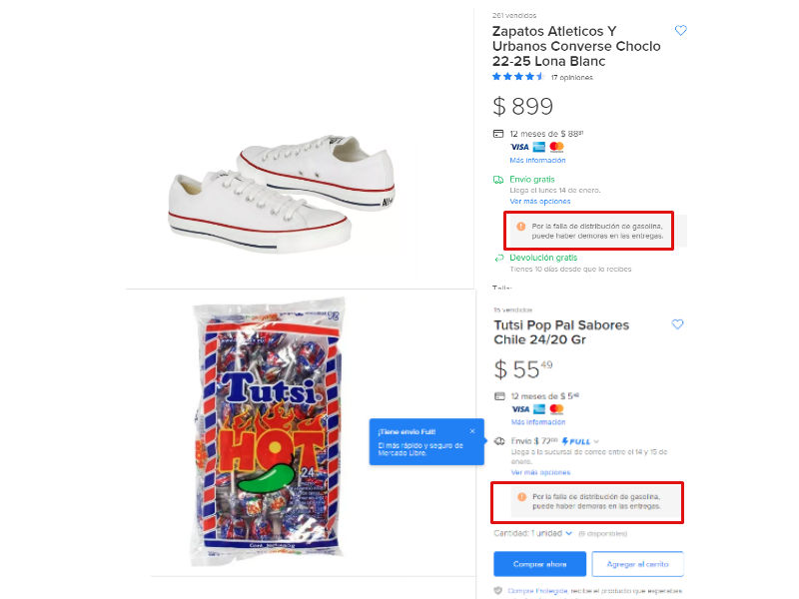799x599 pixels.
Task: Click the orange warning icon under Tutsi shipping
Action: [x=521, y=496]
